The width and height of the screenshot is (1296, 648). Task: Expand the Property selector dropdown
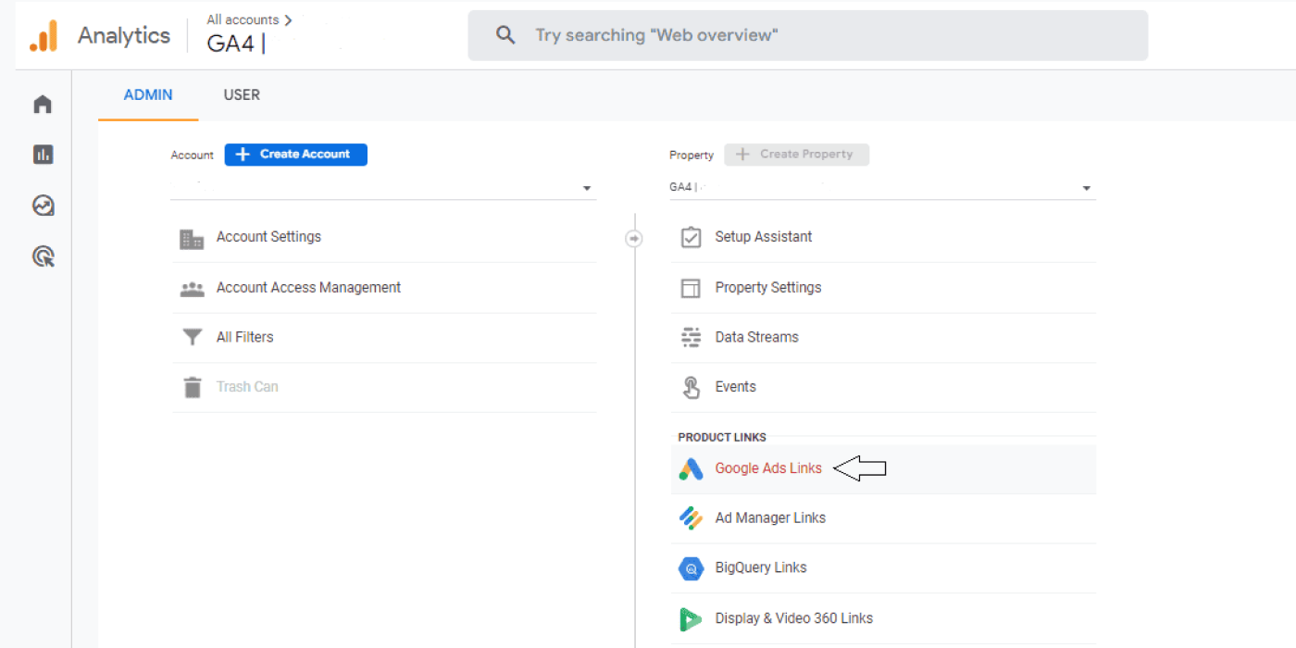click(x=882, y=188)
